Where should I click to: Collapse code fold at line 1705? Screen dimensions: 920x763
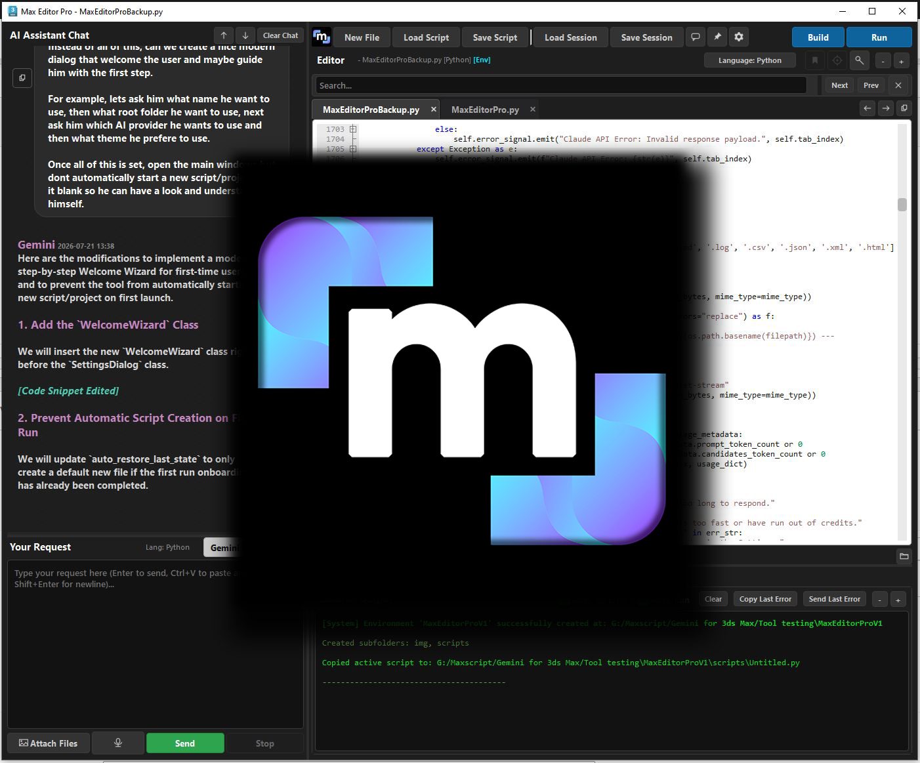click(x=353, y=149)
